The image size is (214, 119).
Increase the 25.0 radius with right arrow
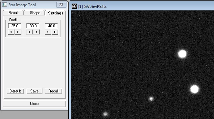(18, 32)
